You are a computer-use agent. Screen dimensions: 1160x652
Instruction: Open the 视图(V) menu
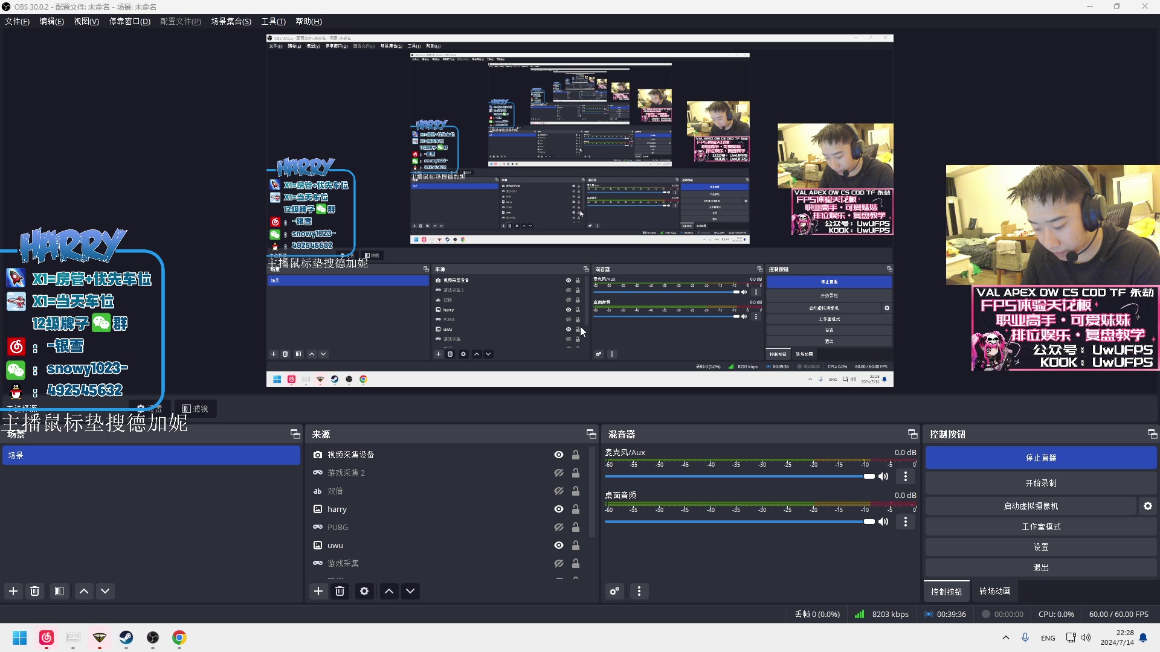click(x=86, y=21)
